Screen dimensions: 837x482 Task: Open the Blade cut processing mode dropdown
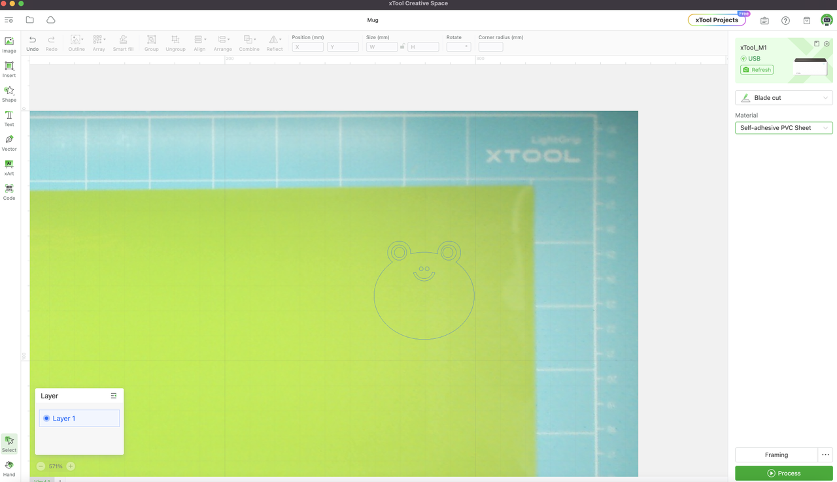click(x=784, y=98)
